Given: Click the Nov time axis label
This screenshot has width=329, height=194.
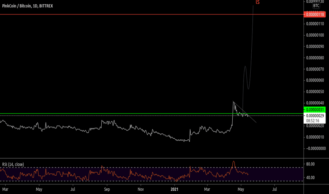Looking at the screenshot, I should (140, 189).
